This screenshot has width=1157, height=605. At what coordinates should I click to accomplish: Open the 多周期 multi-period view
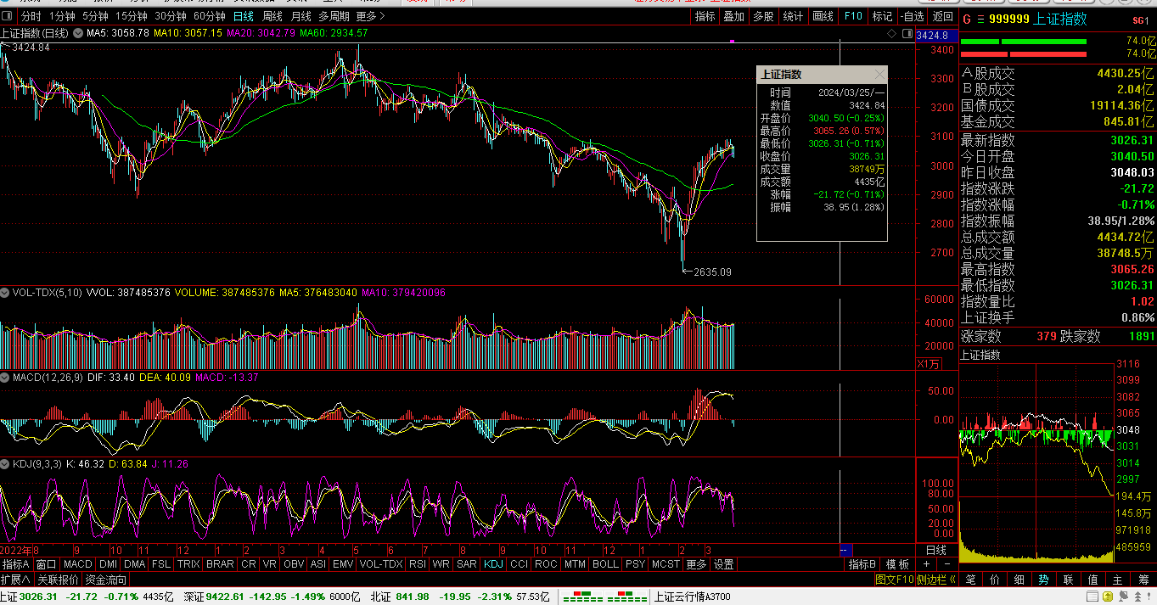334,16
